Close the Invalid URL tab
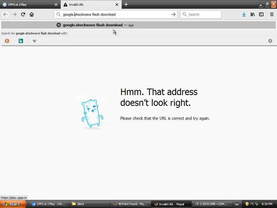This screenshot has width=277, height=208. [x=117, y=5]
